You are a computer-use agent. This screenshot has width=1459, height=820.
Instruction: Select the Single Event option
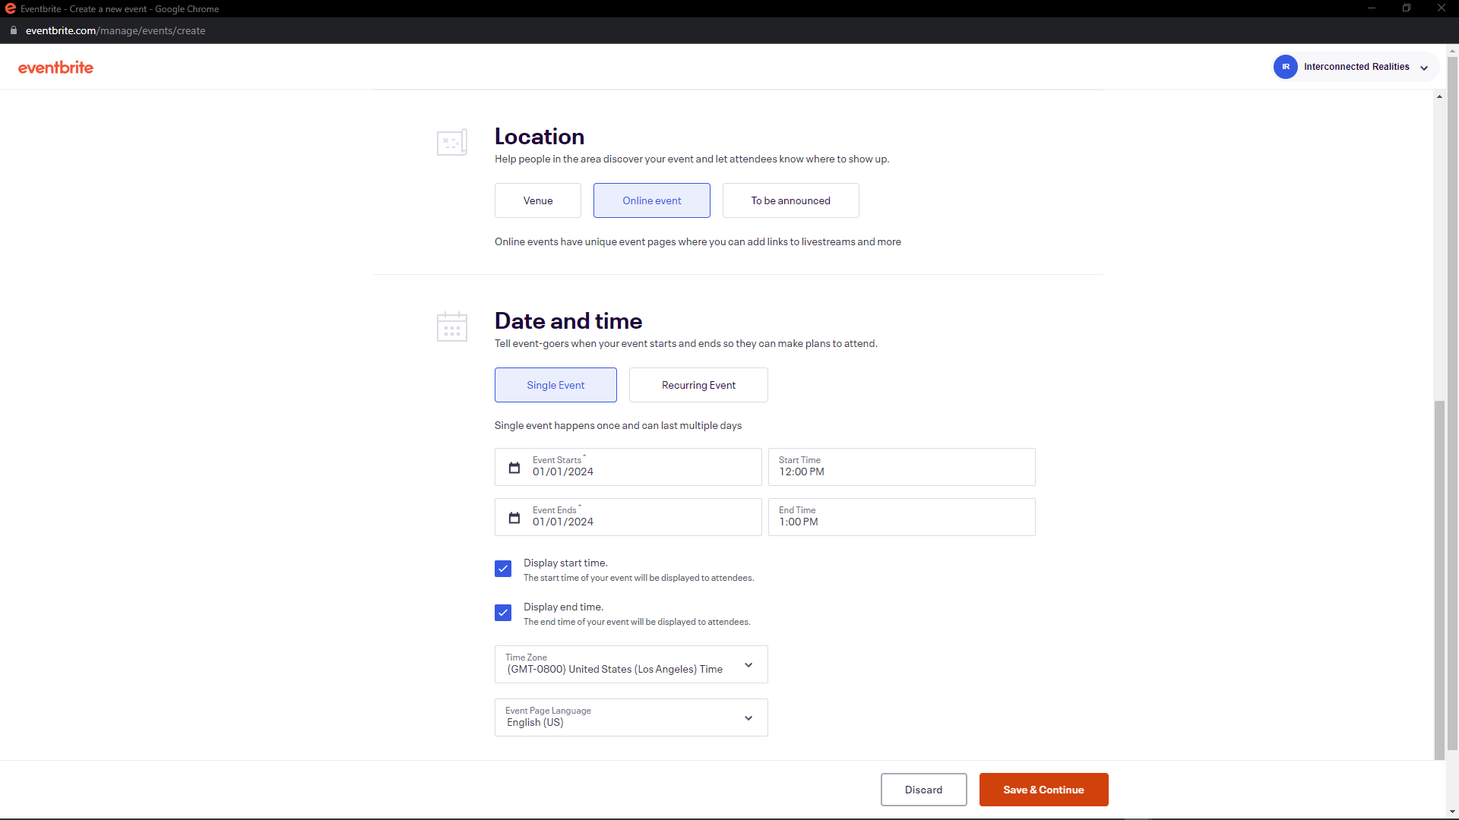tap(555, 385)
